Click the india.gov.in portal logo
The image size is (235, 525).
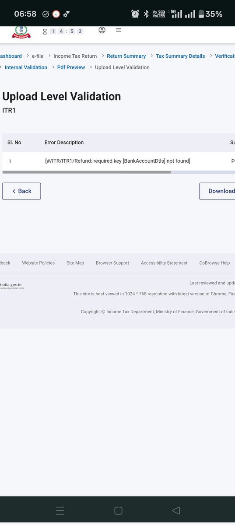[12, 286]
